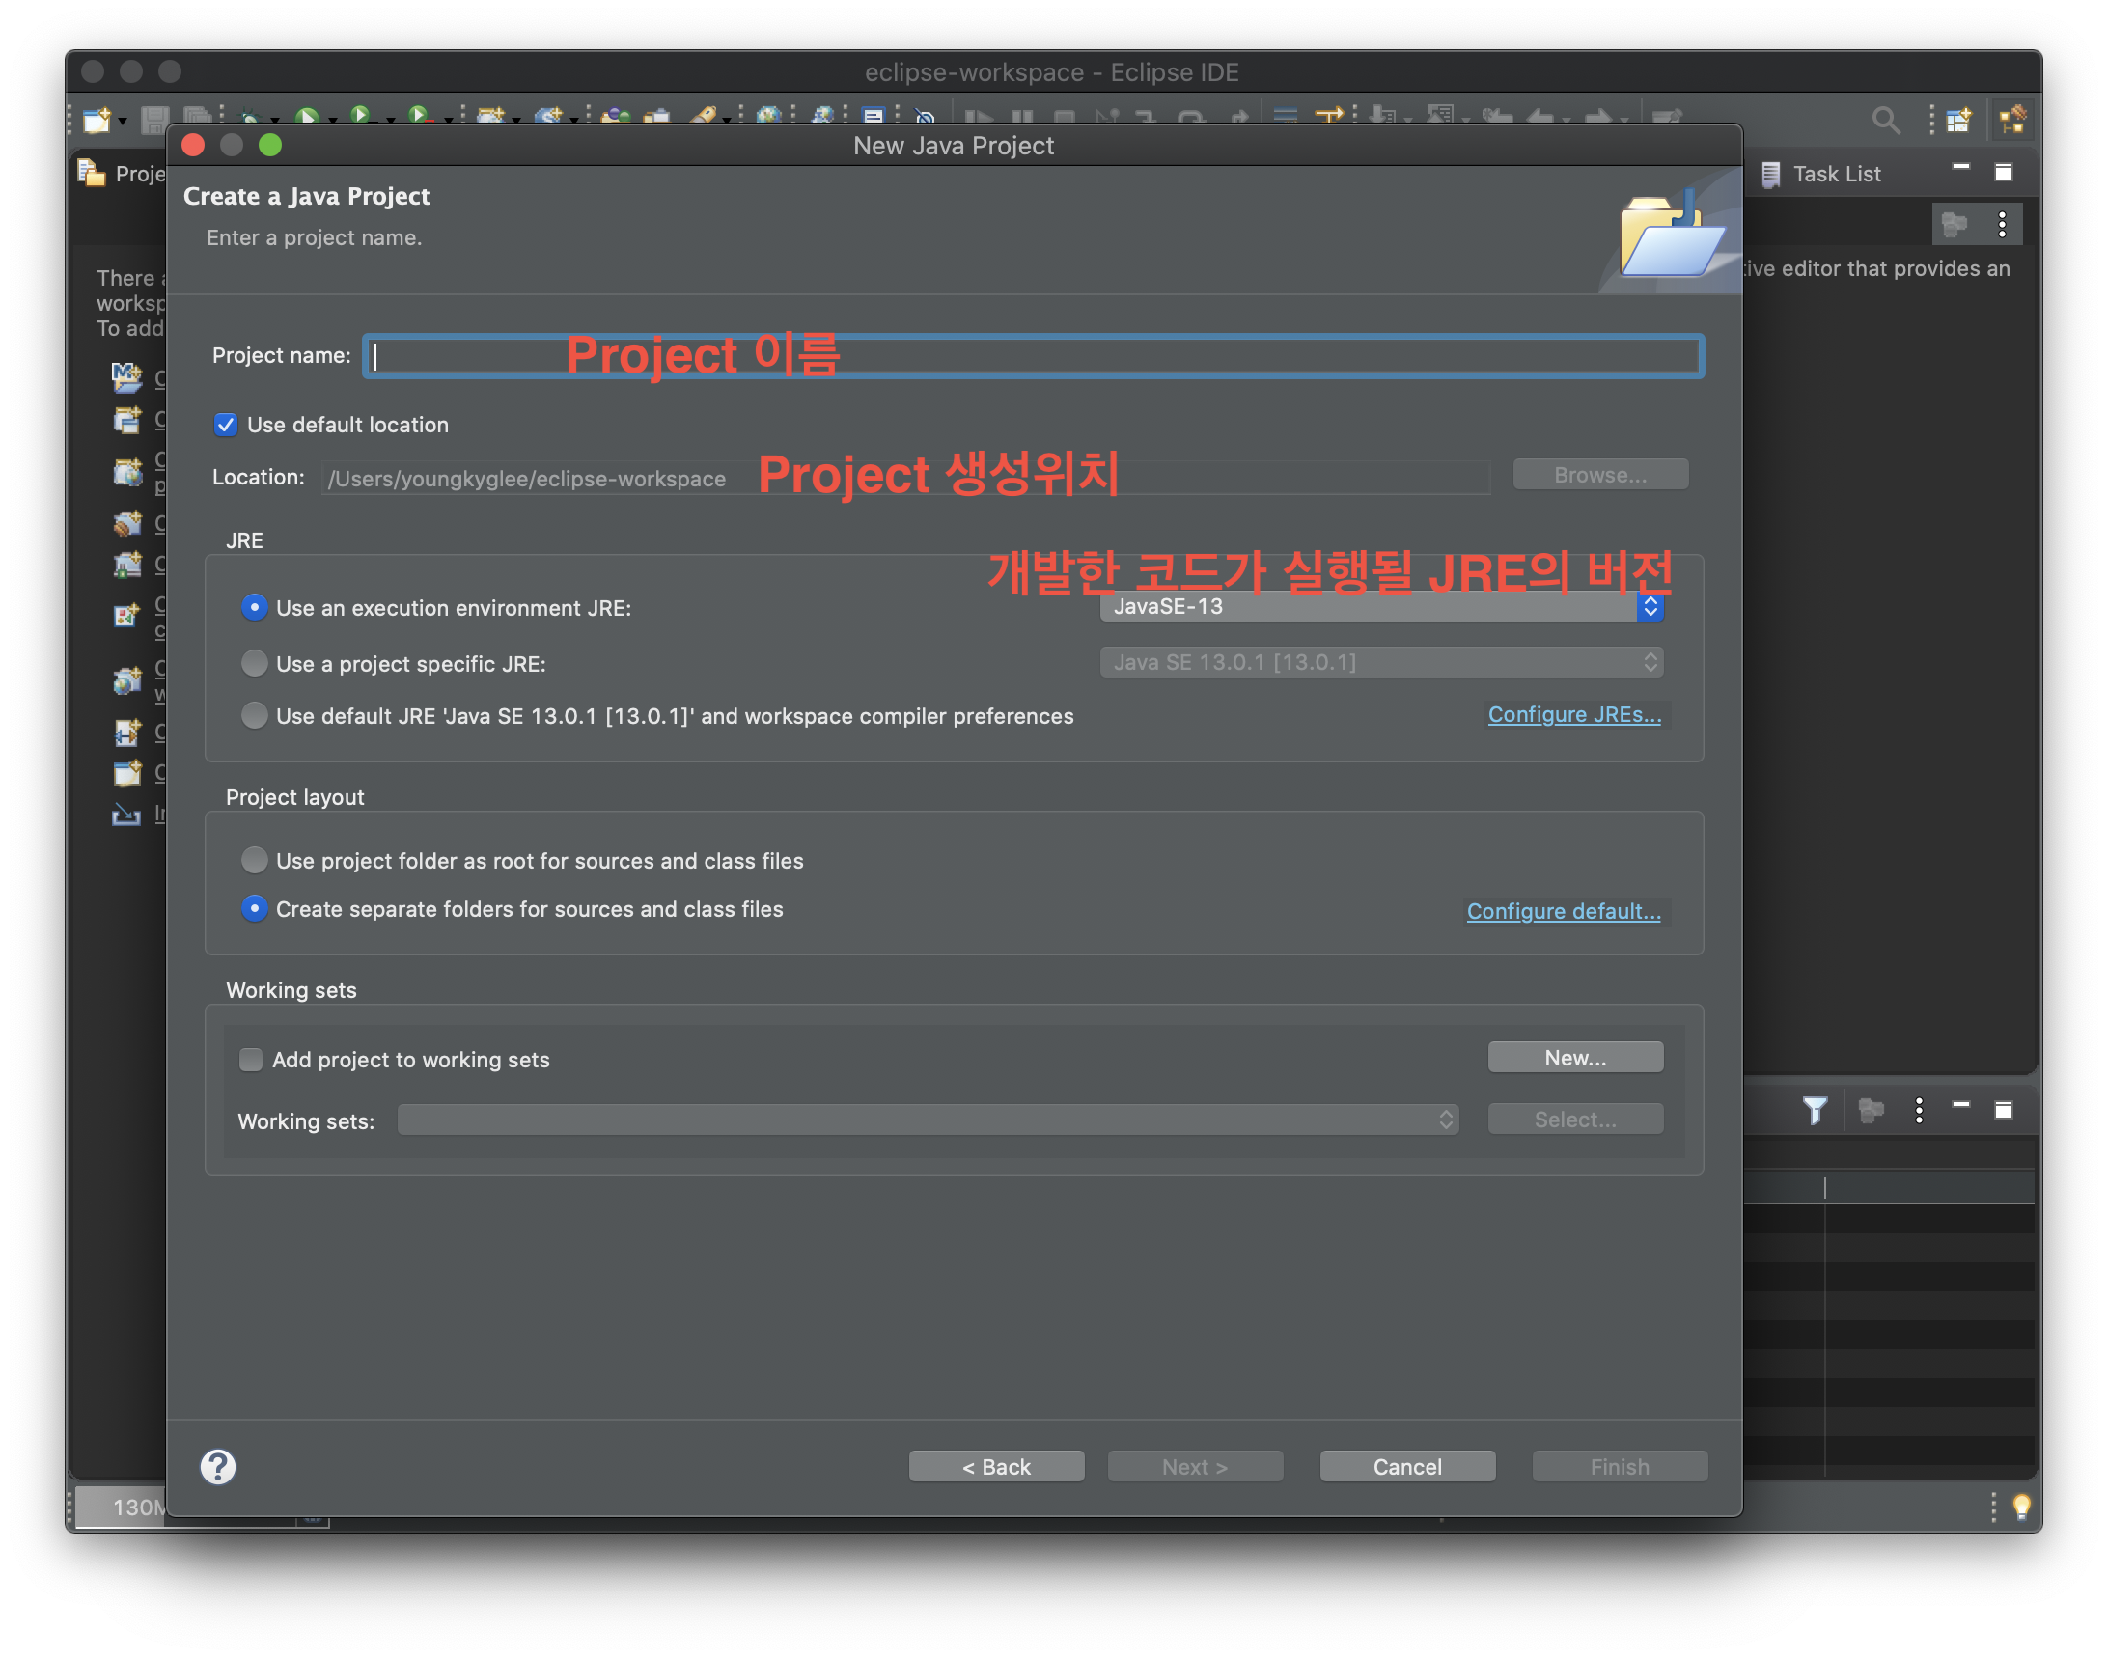Go back with the Back button
The width and height of the screenshot is (2108, 1660).
(x=996, y=1467)
